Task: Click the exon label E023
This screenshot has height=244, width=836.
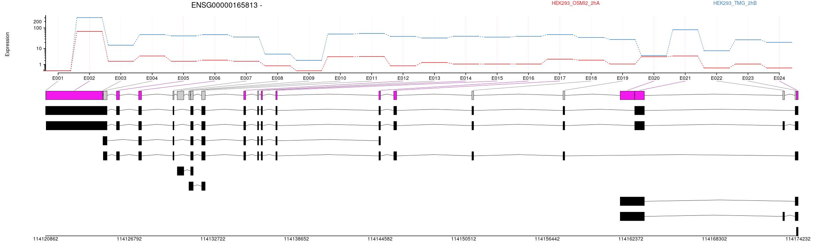Action: (x=748, y=78)
